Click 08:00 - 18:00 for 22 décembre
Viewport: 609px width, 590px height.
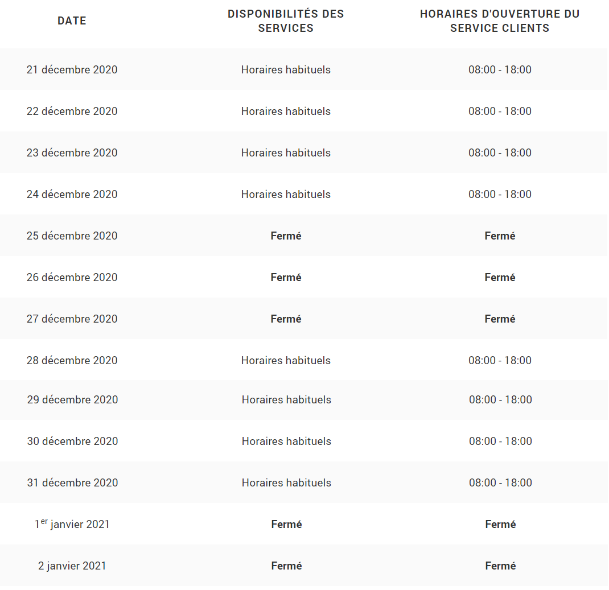[x=500, y=111]
